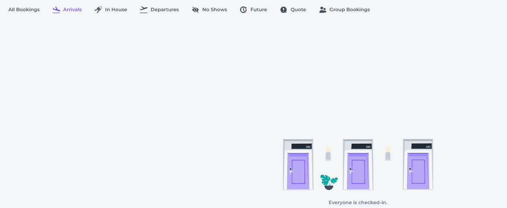Click the Quote speech bubble icon
The height and width of the screenshot is (208, 507).
pos(284,9)
